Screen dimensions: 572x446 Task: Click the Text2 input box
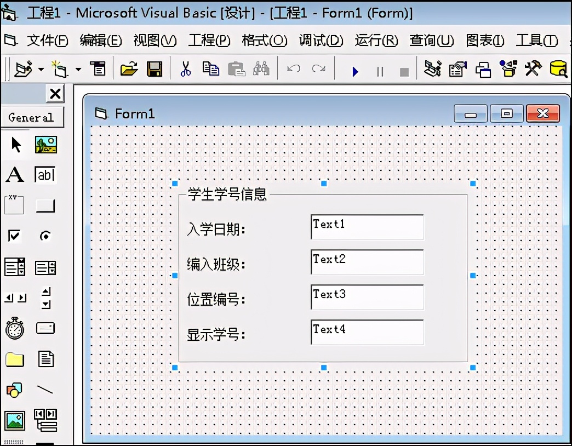click(x=367, y=262)
